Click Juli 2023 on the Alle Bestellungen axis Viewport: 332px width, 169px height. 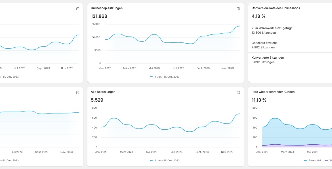click(x=177, y=152)
